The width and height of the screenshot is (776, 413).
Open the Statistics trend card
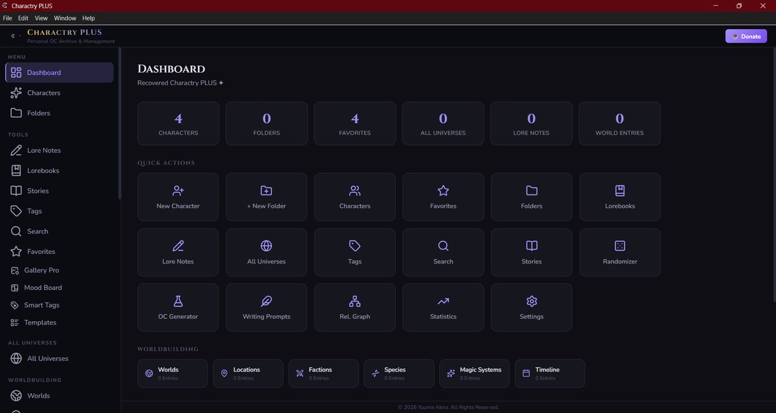click(x=443, y=307)
